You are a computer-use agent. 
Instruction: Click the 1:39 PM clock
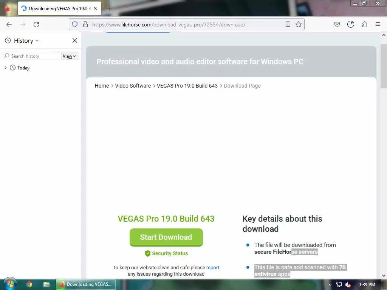coord(367,285)
